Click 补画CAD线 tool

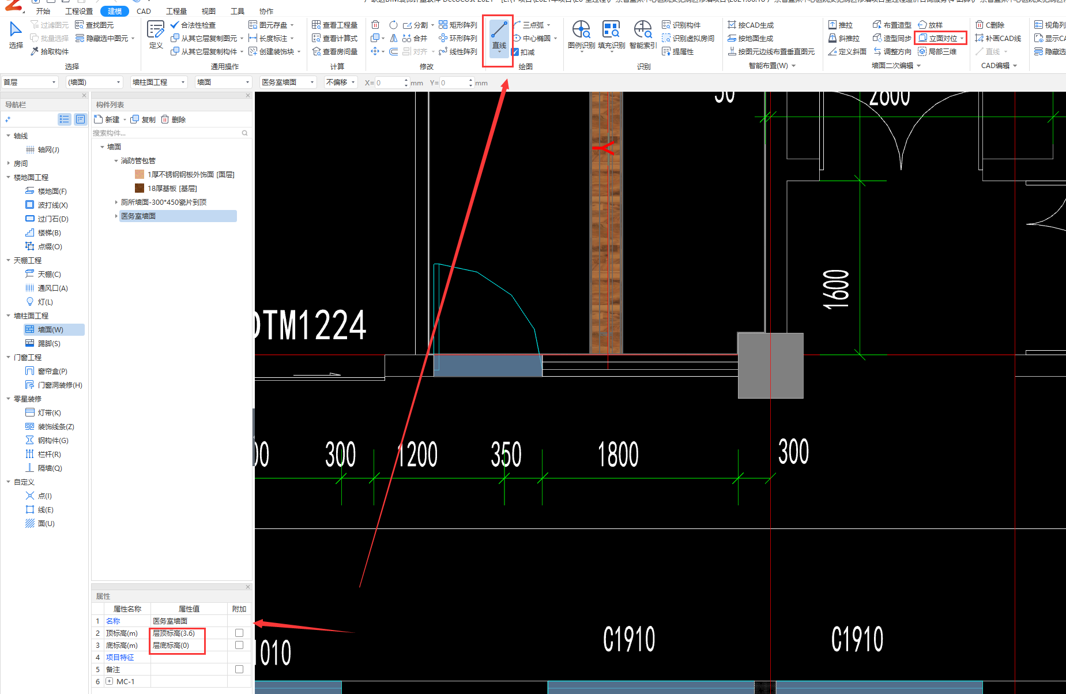tap(998, 39)
